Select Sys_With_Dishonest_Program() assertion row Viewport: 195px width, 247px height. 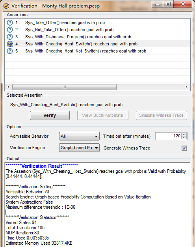(98, 37)
